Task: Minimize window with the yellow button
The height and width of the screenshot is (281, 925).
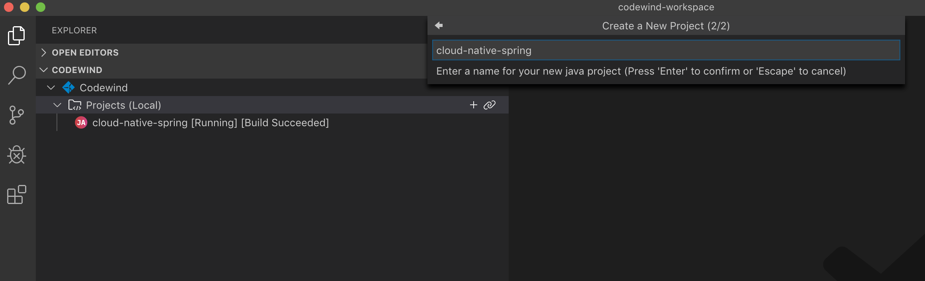Action: click(x=25, y=7)
